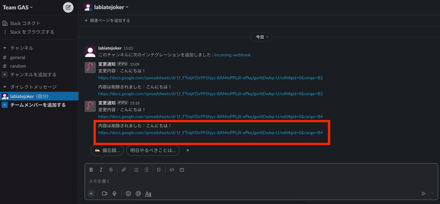440x204 pixels.
Task: Click labiatejoker avatar in the 15:03 message
Action: [90, 52]
